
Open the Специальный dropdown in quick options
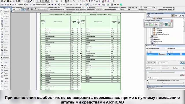point(166,88)
